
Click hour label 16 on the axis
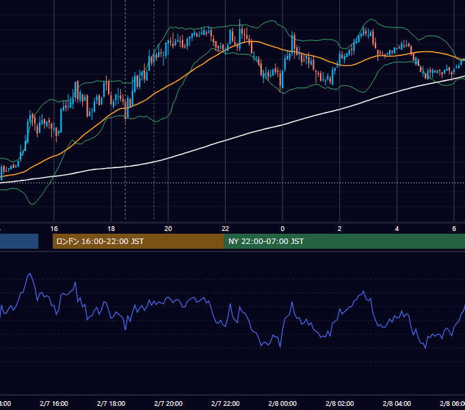pyautogui.click(x=54, y=229)
